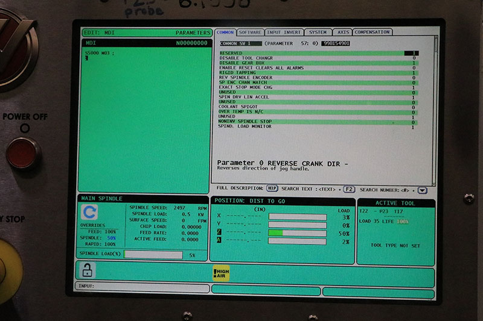Image resolution: width=483 pixels, height=321 pixels.
Task: Click the RAPID override 100% value
Action: pos(110,244)
